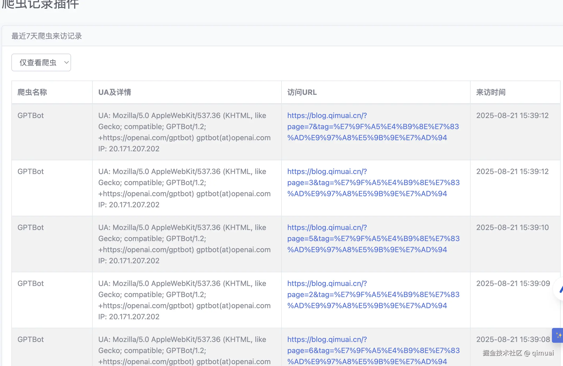Click the UA及详情 column header
563x366 pixels.
pyautogui.click(x=115, y=92)
